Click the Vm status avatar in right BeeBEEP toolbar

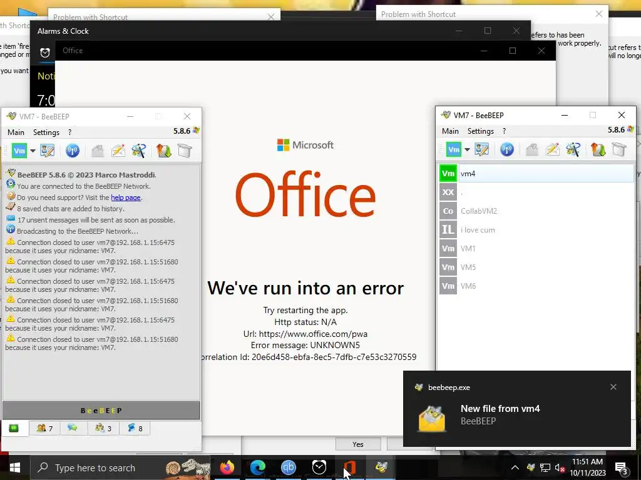pos(454,149)
